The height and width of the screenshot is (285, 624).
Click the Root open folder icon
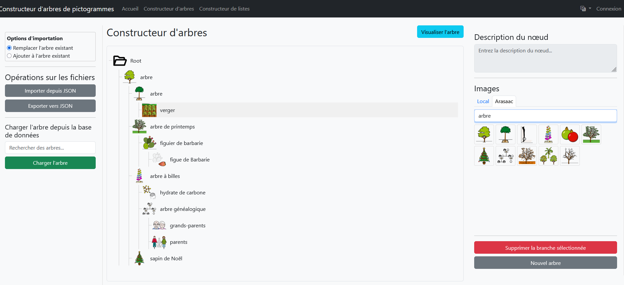[x=120, y=61]
